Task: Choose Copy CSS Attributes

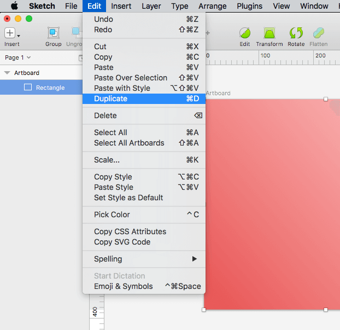Action: (x=144, y=231)
